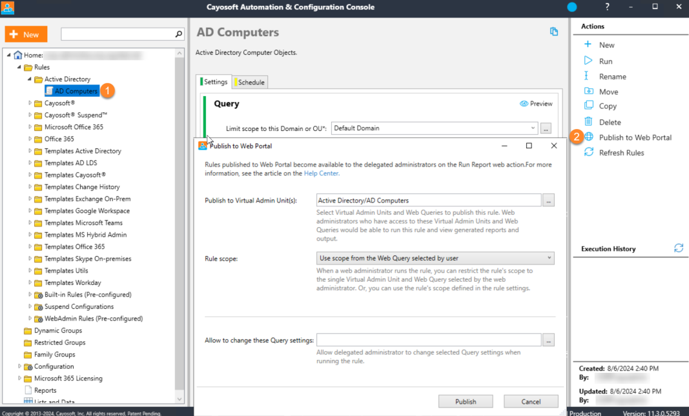Expand Templates AD LDS folder
689x416 pixels.
pos(30,163)
